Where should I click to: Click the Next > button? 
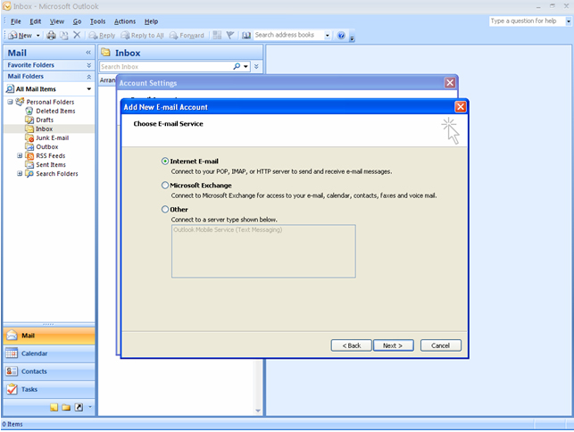pos(393,345)
